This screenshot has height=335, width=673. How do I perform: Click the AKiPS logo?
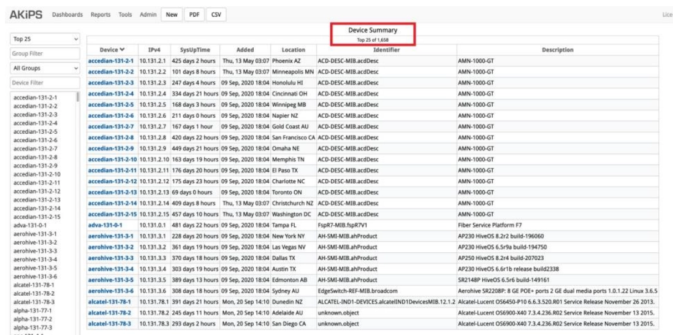point(27,15)
